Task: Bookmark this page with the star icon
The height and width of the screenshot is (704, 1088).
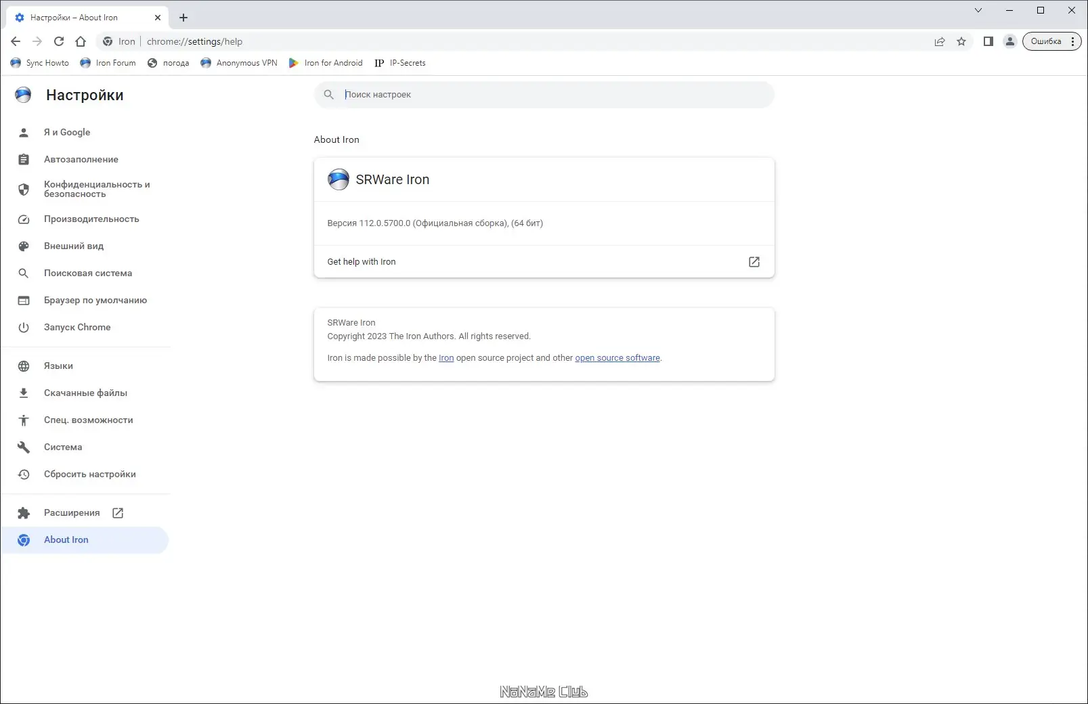Action: tap(961, 41)
